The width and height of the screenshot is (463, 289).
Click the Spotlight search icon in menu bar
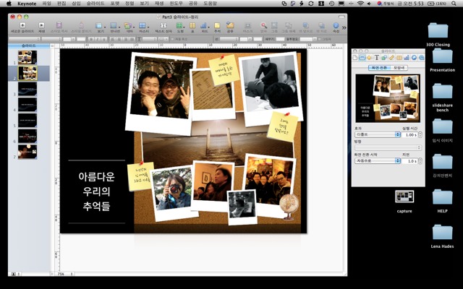454,4
